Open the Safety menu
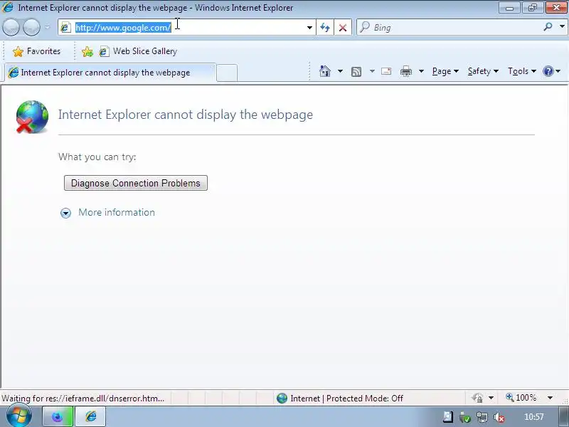The height and width of the screenshot is (427, 569). (483, 71)
